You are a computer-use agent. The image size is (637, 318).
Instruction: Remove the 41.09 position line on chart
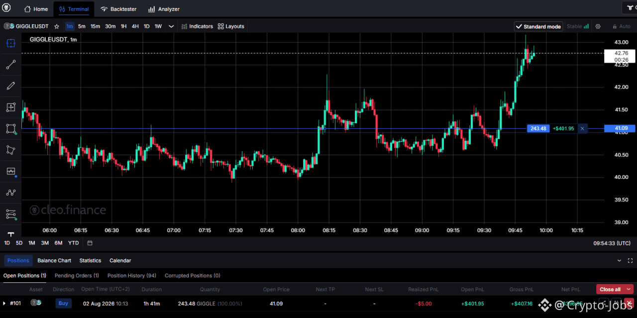[x=582, y=128]
